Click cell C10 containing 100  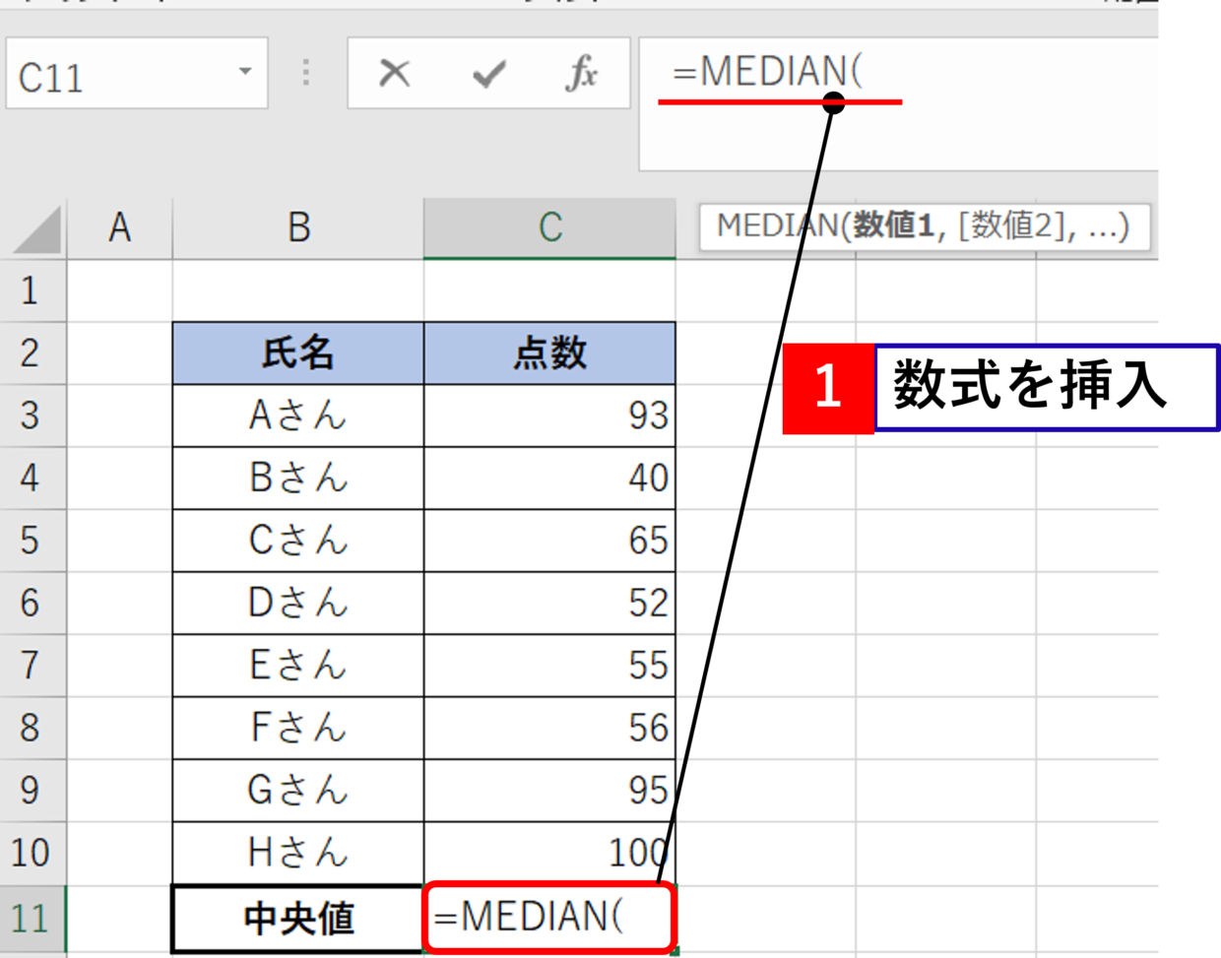549,852
